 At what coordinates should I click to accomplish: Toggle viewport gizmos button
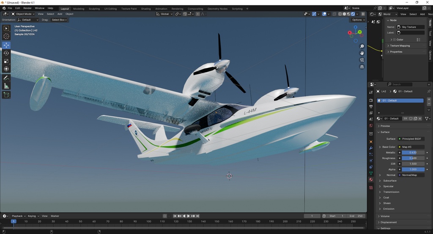[314, 14]
